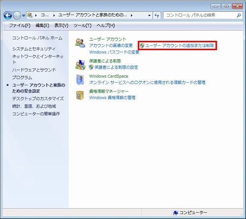Image resolution: width=246 pixels, height=219 pixels.
Task: Click the Parental Controls family icon
Action: tap(80, 64)
